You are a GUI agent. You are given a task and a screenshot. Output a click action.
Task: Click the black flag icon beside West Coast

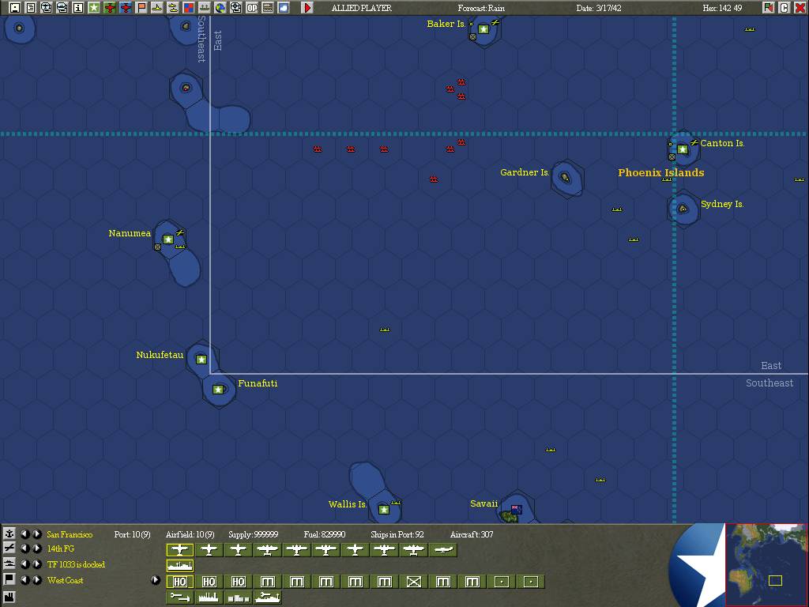pos(9,579)
